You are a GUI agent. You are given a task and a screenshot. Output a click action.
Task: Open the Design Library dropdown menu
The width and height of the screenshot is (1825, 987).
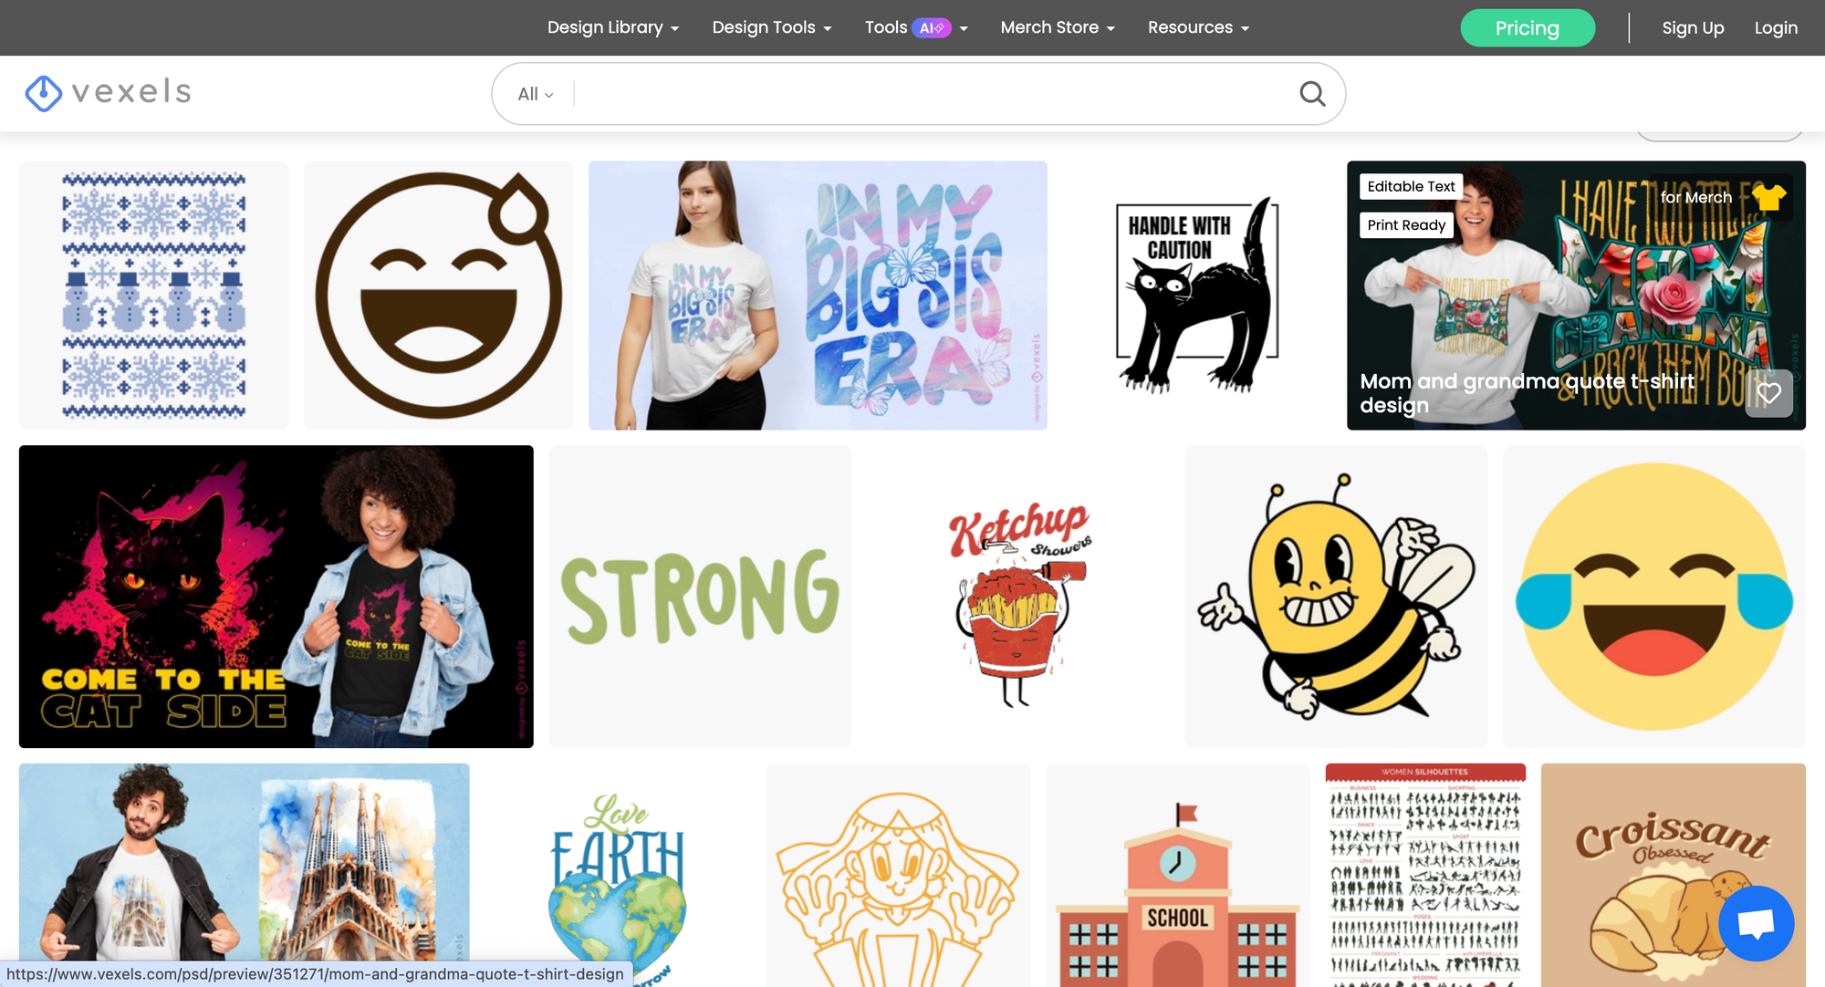coord(612,27)
